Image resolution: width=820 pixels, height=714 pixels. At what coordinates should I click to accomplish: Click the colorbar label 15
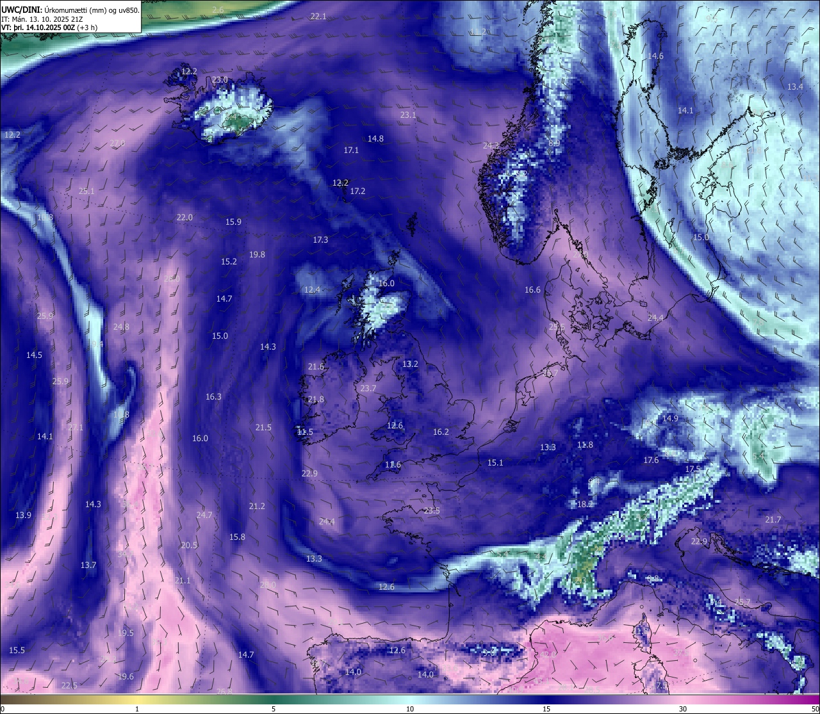point(546,709)
